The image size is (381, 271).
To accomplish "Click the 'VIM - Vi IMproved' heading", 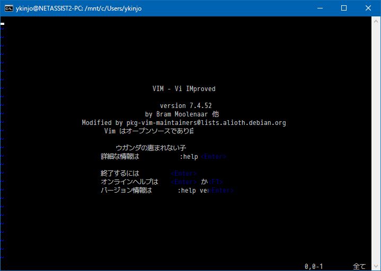I will [184, 89].
